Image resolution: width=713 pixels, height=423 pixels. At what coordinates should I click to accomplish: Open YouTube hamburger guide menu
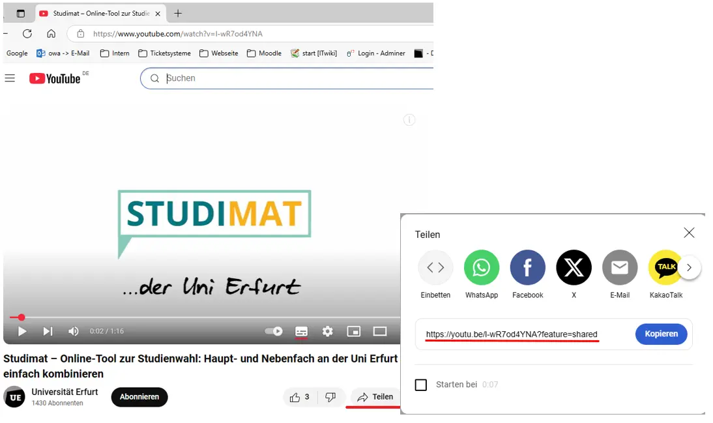coord(10,78)
